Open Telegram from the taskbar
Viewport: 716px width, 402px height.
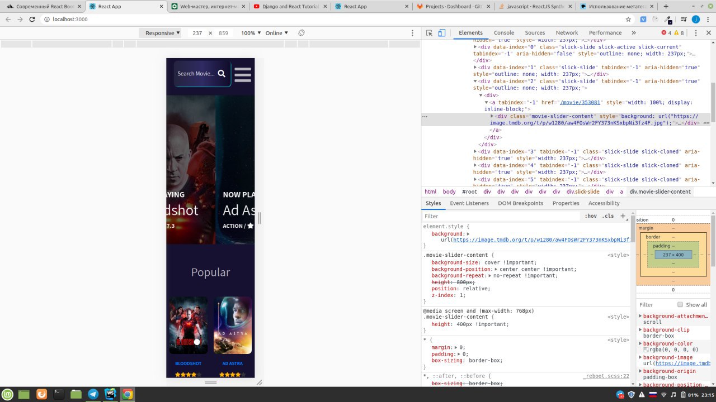(x=93, y=394)
